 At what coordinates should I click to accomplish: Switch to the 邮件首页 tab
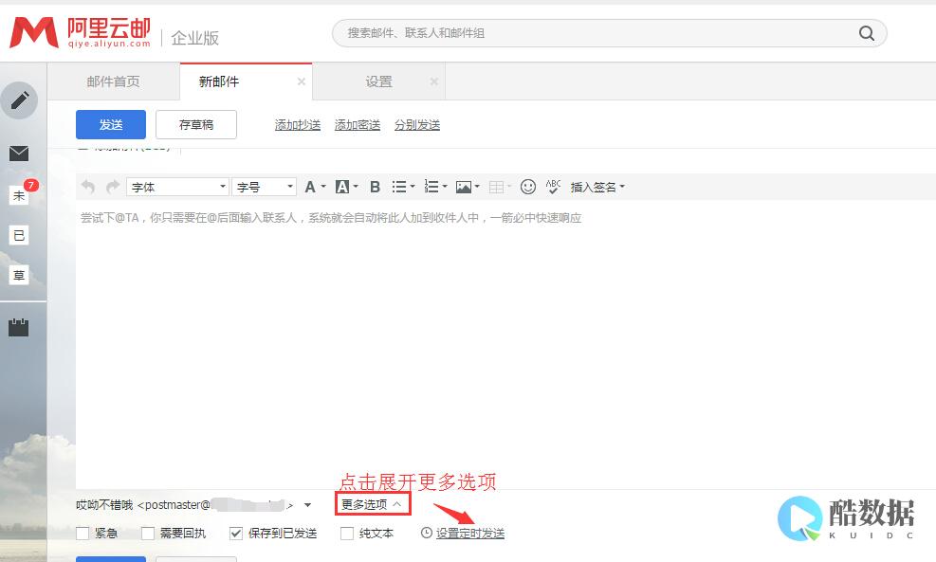click(x=114, y=82)
